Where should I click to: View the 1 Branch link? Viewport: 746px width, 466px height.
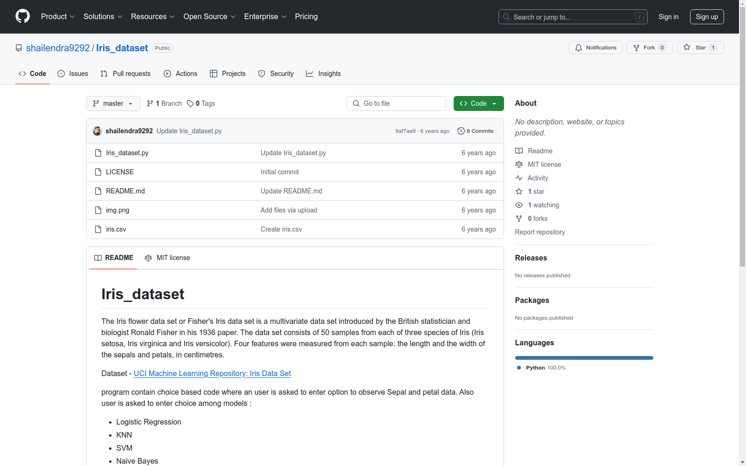[164, 103]
